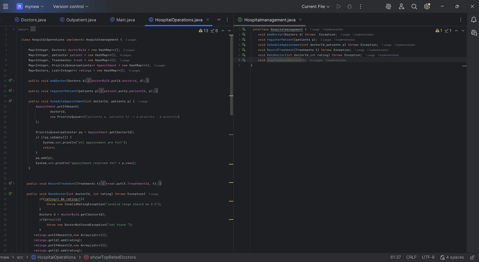Open left editor tab options menu
The image size is (479, 262).
(227, 20)
